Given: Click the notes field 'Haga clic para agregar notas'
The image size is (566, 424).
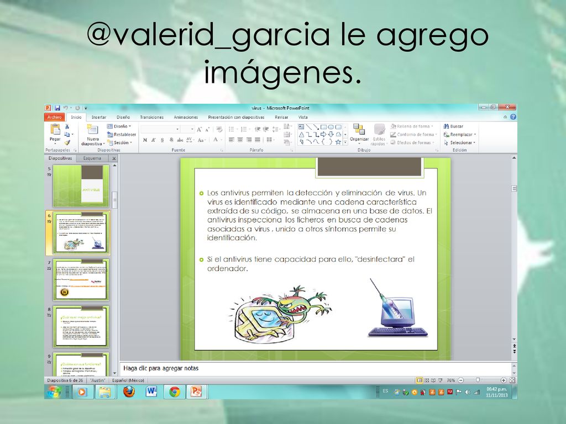Looking at the screenshot, I should coord(315,368).
